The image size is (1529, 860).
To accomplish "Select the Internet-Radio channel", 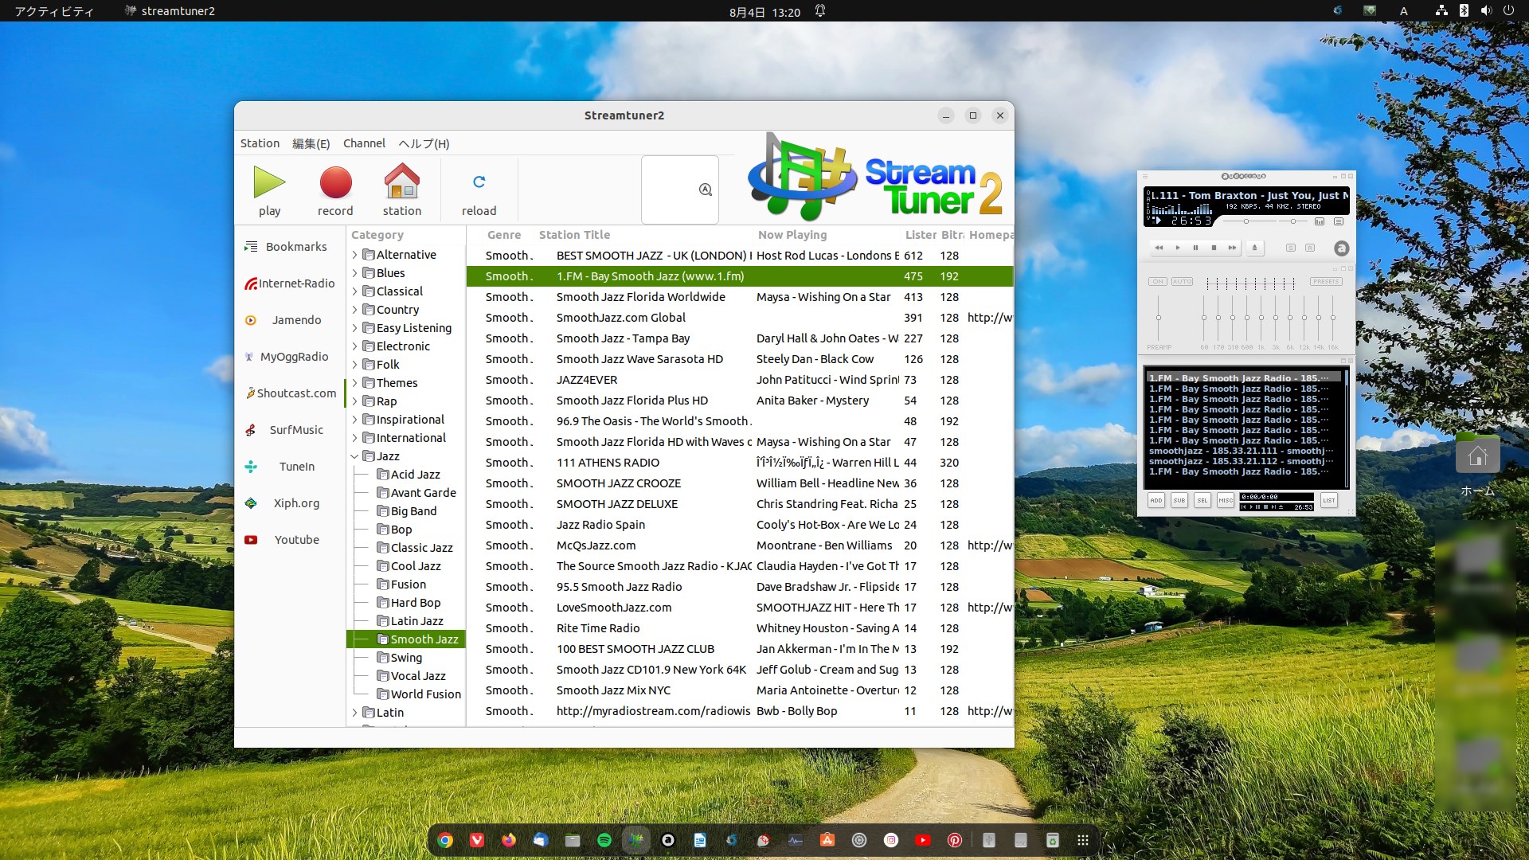I will click(290, 283).
